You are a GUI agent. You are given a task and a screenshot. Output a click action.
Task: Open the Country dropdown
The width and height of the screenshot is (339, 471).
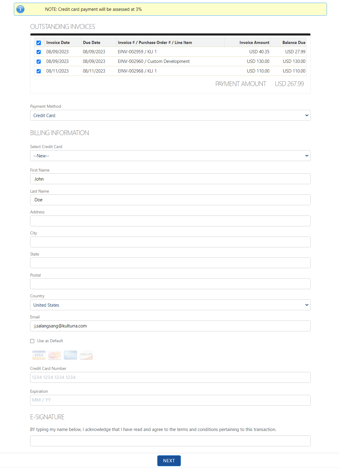[170, 305]
